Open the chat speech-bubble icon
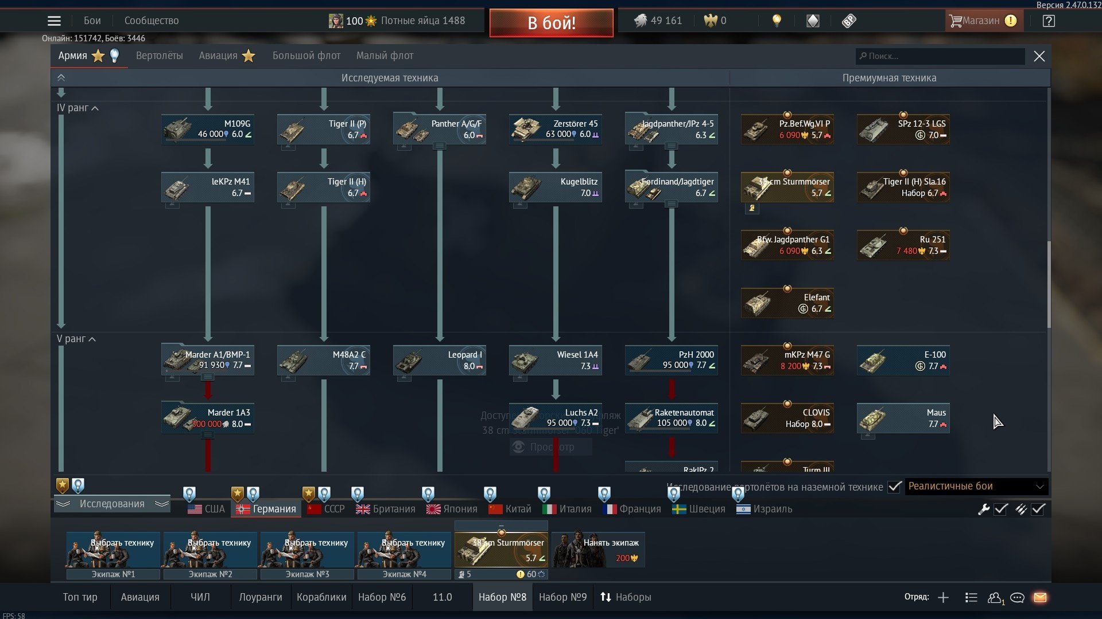Viewport: 1102px width, 619px height. pyautogui.click(x=1017, y=598)
